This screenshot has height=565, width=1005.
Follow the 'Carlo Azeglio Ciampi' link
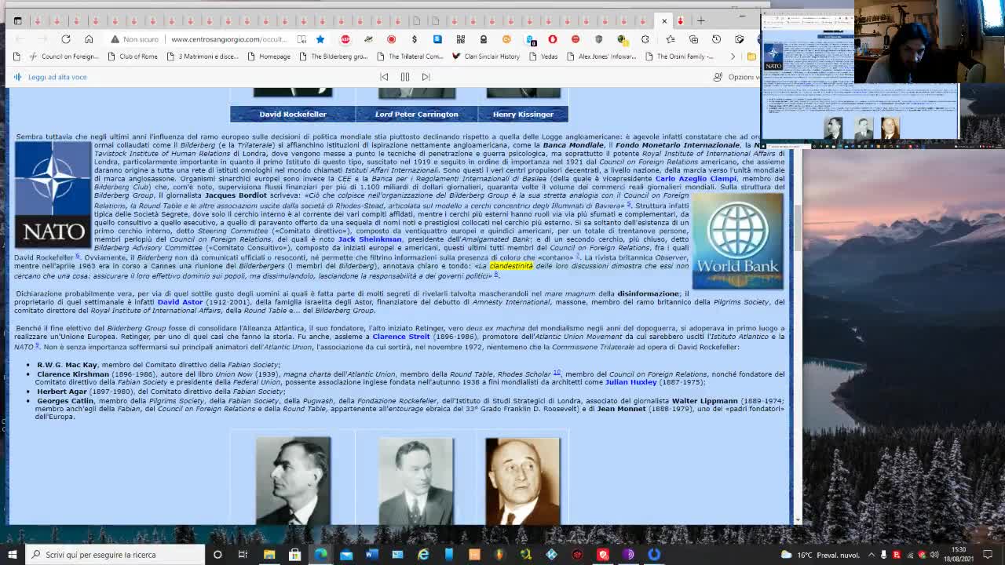point(696,179)
